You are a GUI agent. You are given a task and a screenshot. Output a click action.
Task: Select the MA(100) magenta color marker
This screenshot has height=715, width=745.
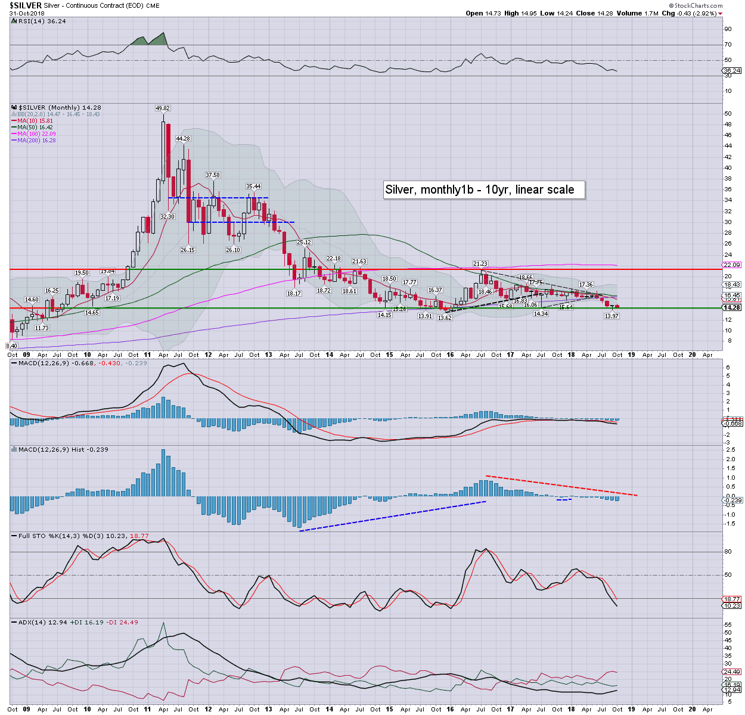tap(14, 133)
